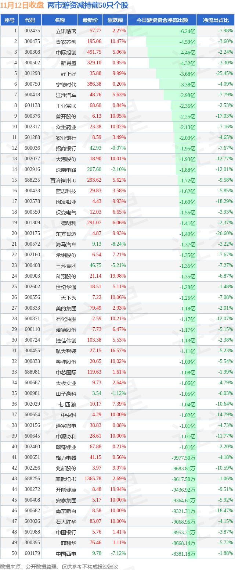Select stock name 好上好
235x570 pixels.
click(69, 74)
